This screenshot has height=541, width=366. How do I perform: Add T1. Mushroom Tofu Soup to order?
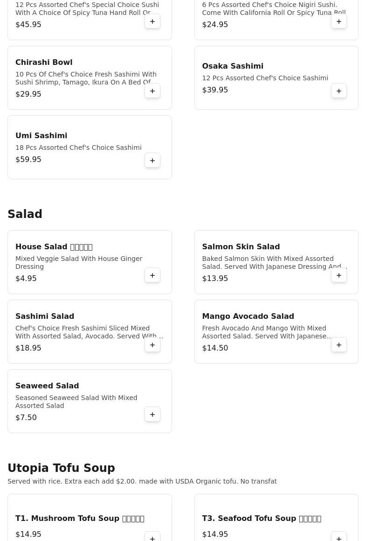click(152, 538)
